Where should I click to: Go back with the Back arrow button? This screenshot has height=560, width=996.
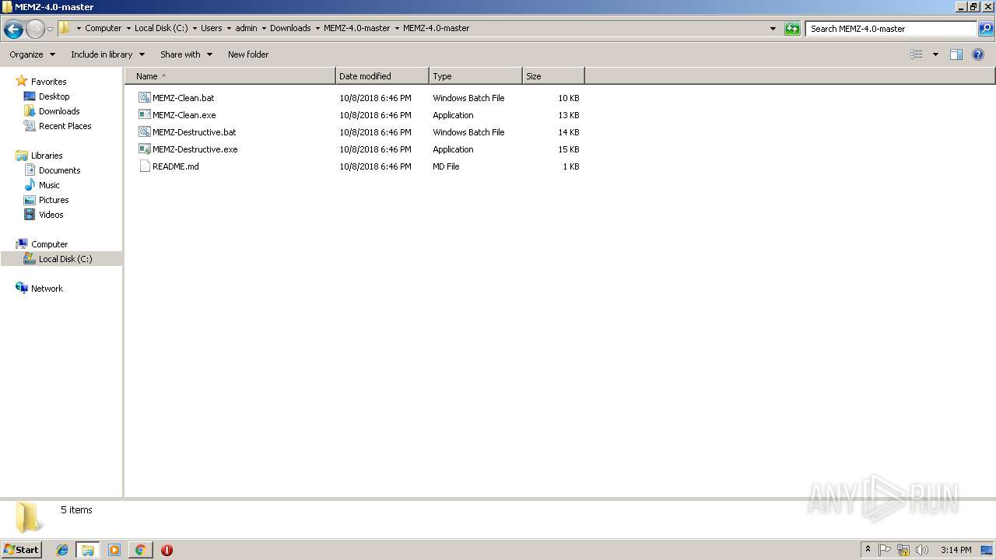pos(13,29)
